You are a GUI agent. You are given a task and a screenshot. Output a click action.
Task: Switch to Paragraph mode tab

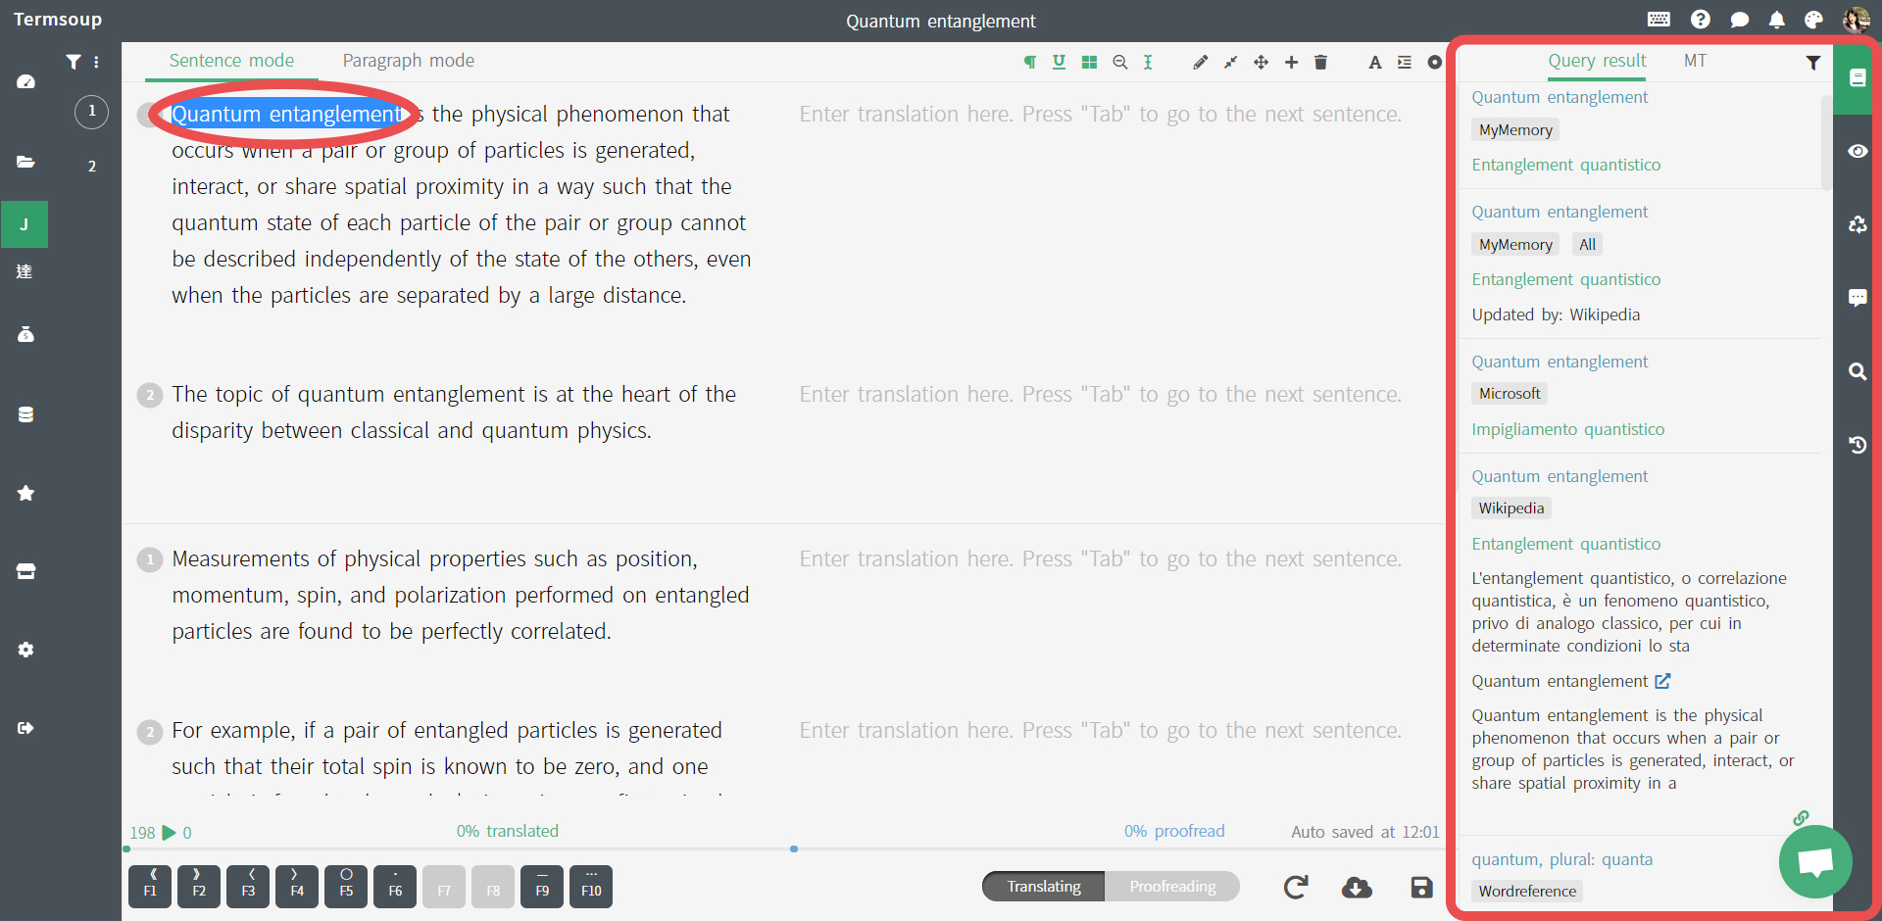pyautogui.click(x=409, y=61)
